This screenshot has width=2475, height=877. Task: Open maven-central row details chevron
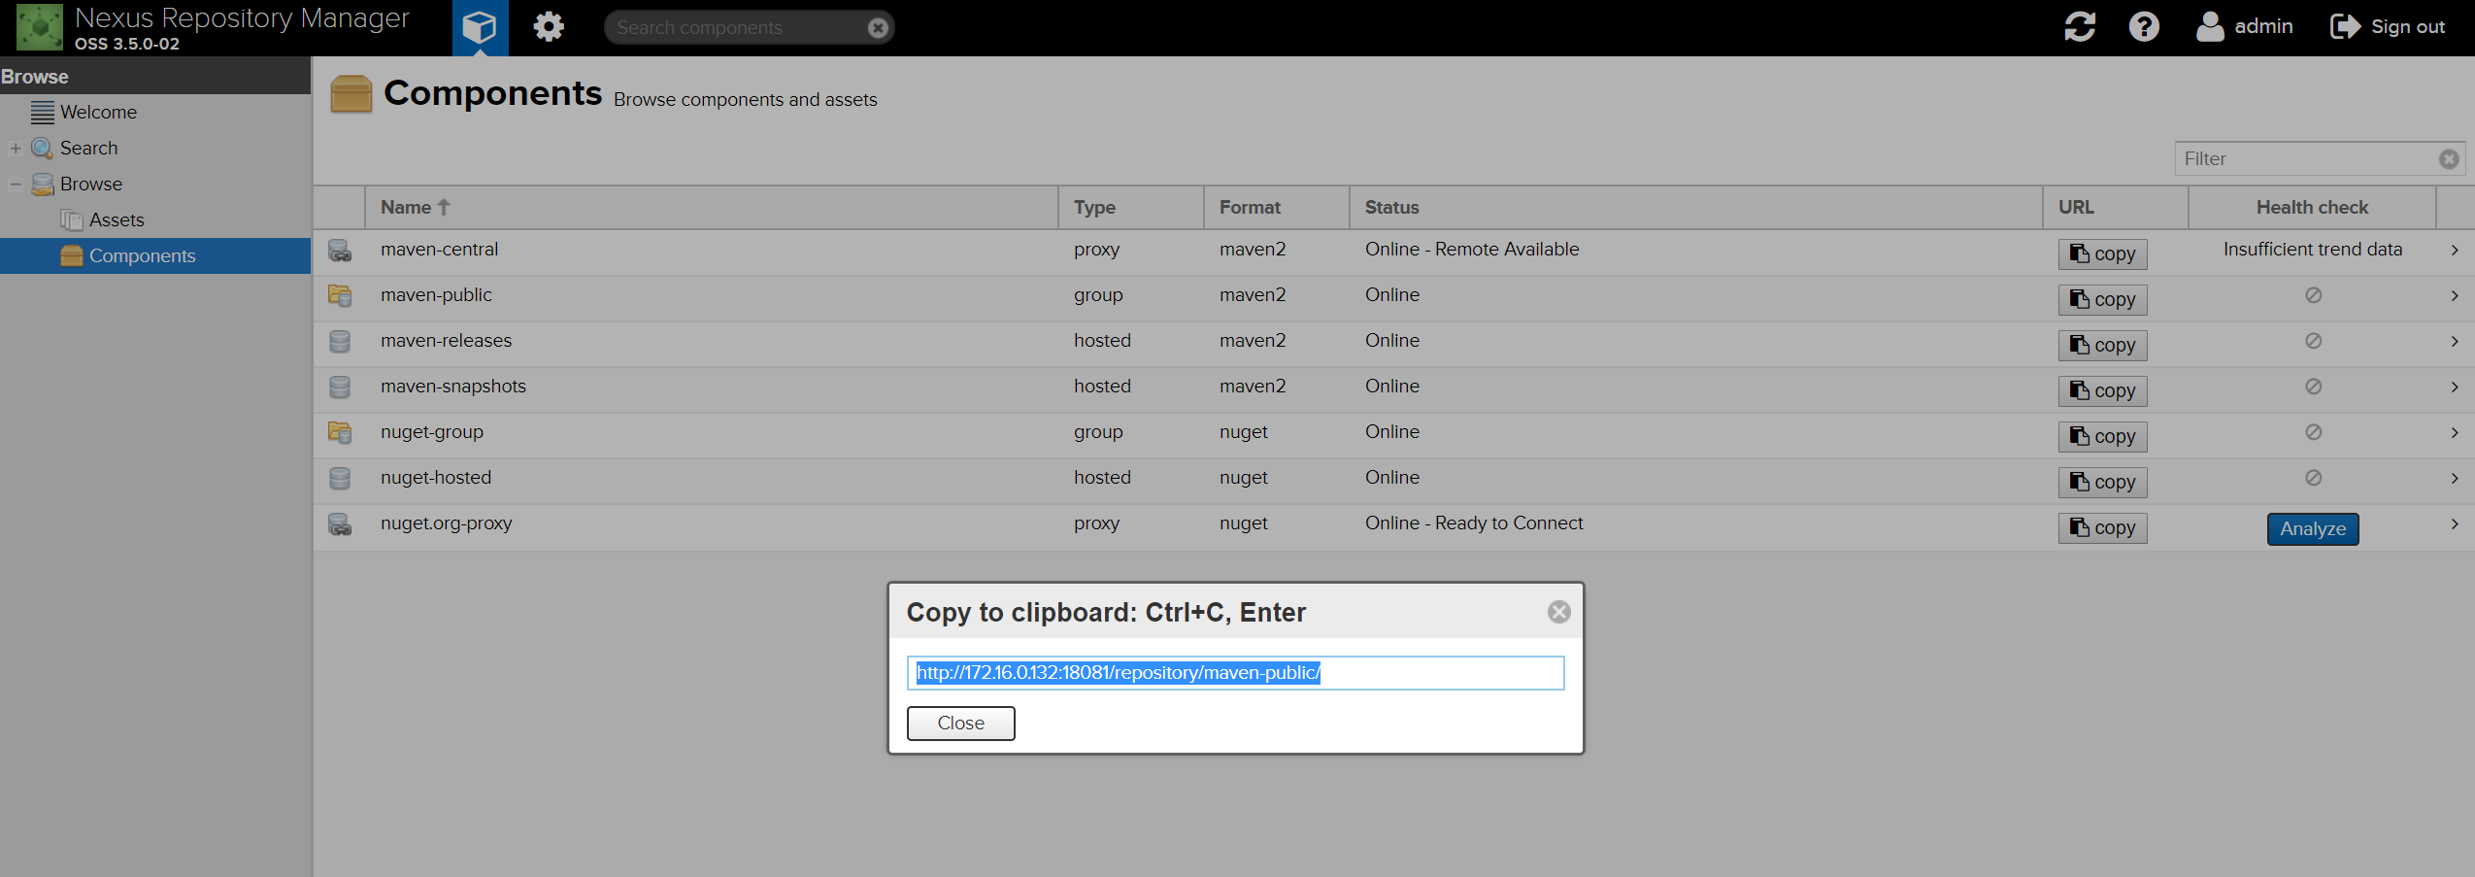click(2454, 251)
